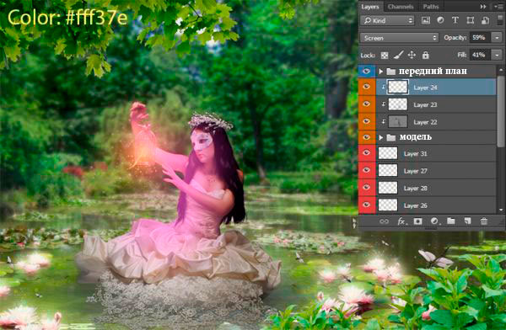Click the layers list scrollbar up arrow
Viewport: 506px width, 330px height.
coord(500,69)
